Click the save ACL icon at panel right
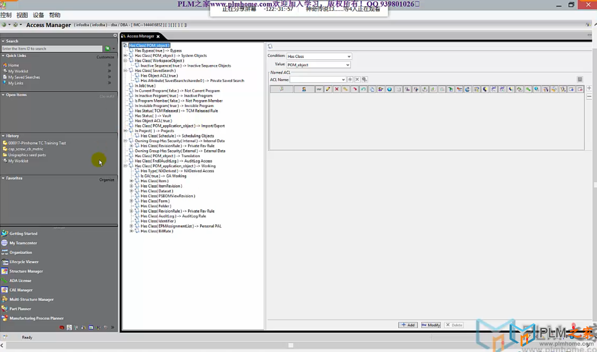The height and width of the screenshot is (352, 597). (580, 80)
